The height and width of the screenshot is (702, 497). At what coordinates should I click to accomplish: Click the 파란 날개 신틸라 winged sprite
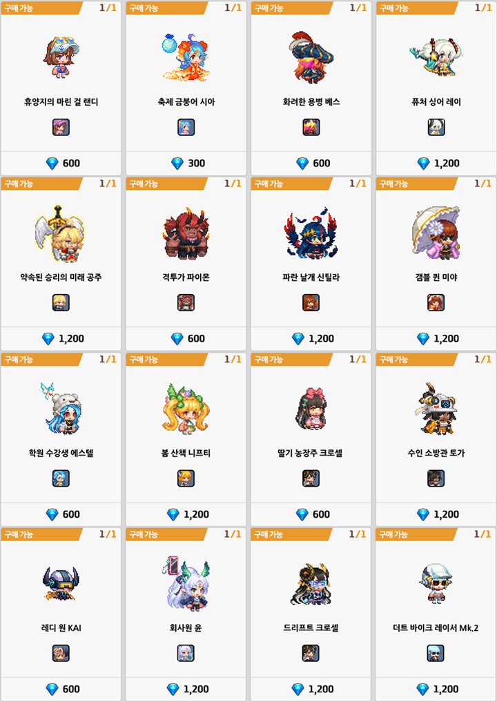pyautogui.click(x=311, y=233)
